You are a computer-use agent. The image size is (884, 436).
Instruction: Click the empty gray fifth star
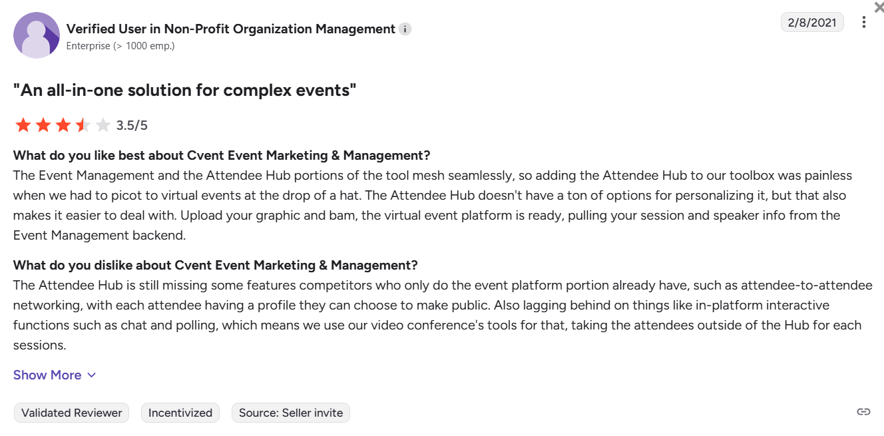[x=103, y=125]
